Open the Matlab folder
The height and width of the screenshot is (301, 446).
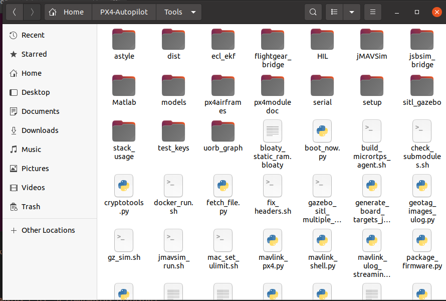pyautogui.click(x=124, y=90)
